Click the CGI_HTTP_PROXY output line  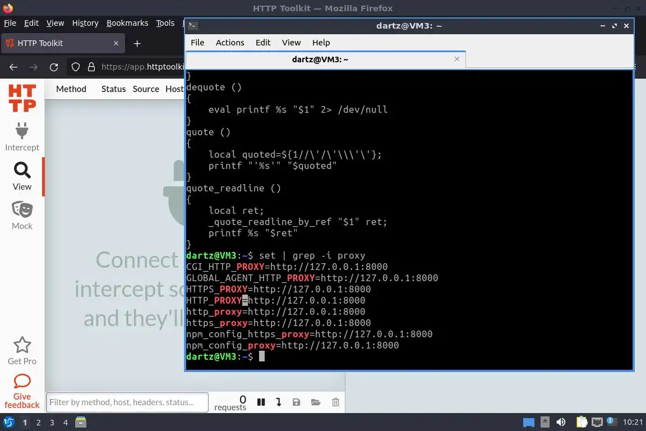tap(287, 267)
